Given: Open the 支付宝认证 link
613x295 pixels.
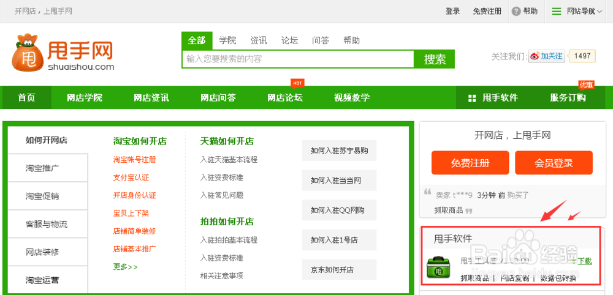Looking at the screenshot, I should pos(131,177).
